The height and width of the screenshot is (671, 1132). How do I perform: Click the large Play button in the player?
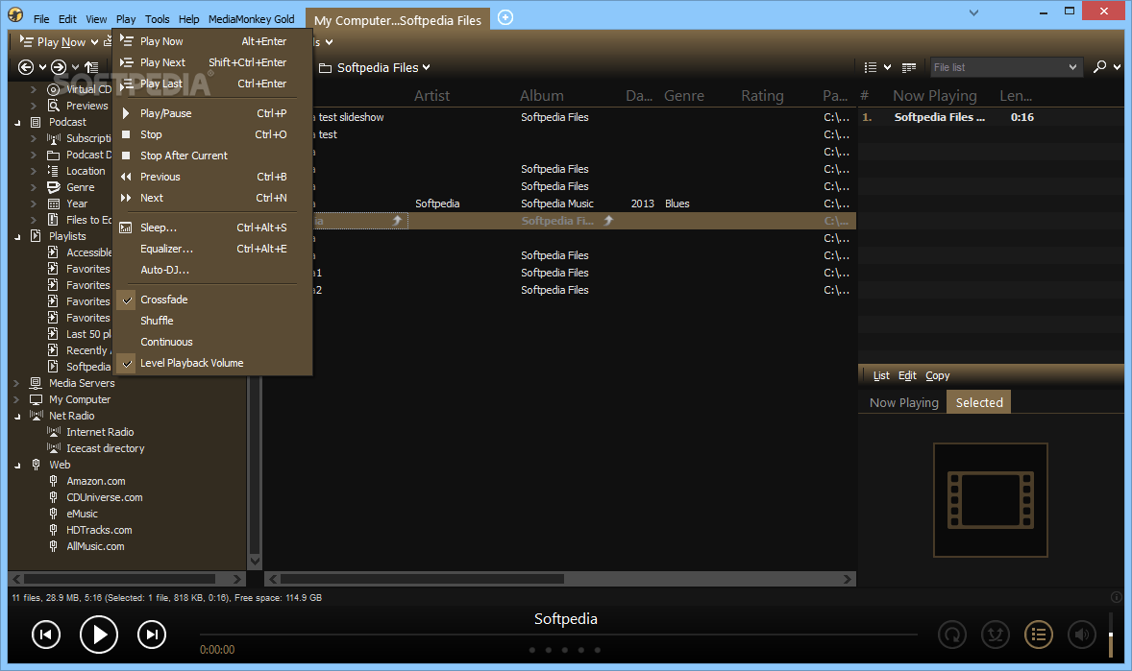pyautogui.click(x=99, y=635)
